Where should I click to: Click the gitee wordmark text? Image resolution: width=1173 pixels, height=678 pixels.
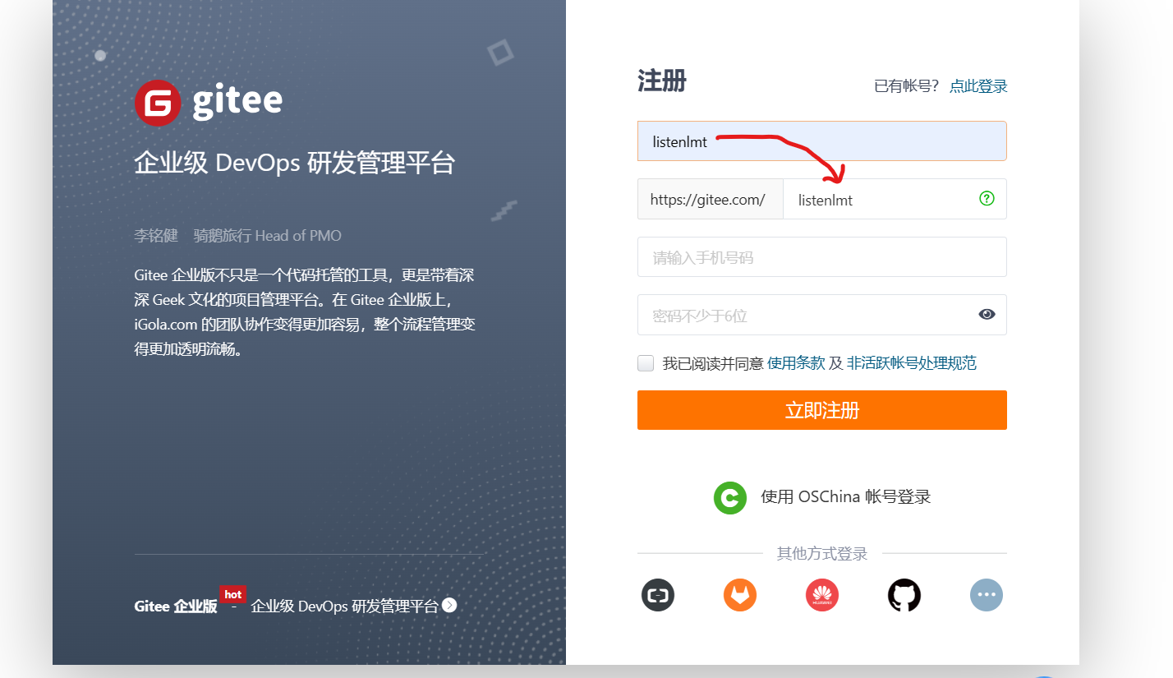click(x=237, y=101)
